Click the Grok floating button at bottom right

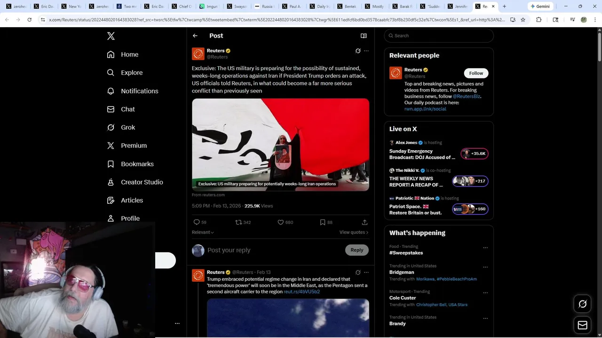pyautogui.click(x=582, y=304)
